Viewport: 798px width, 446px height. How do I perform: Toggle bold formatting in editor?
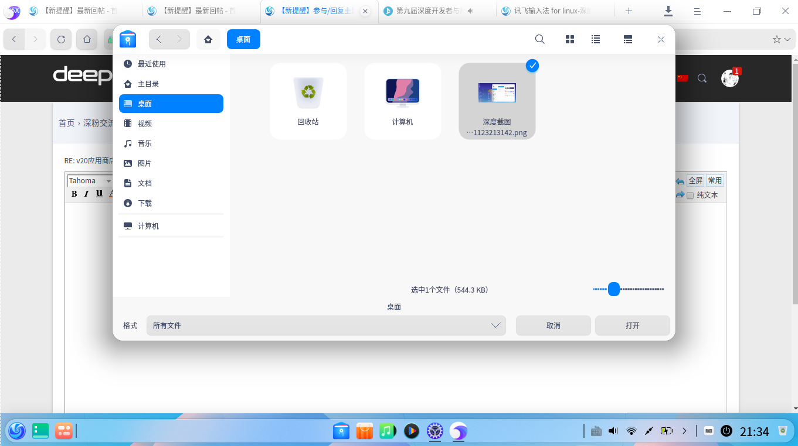pos(74,194)
